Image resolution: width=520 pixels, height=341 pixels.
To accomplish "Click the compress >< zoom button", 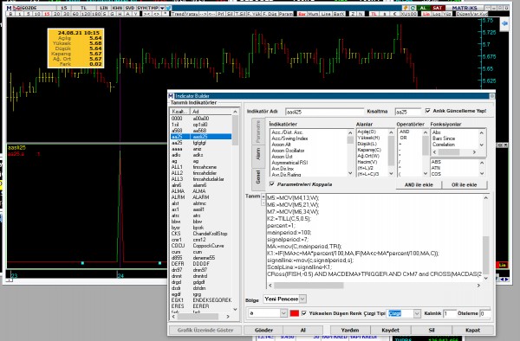I will 146,14.
